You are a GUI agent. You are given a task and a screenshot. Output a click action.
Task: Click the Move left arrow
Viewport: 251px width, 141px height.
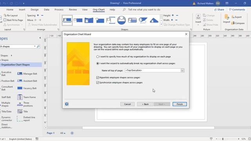tap(36, 20)
